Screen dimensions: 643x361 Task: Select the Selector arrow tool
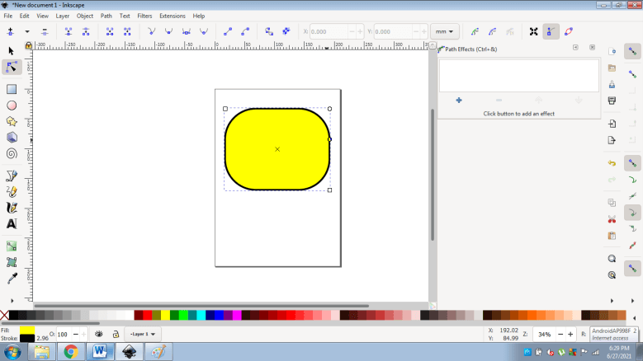[11, 51]
